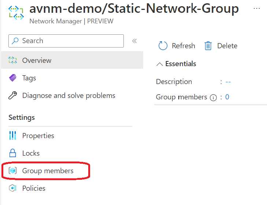Open the more options ellipsis menu

point(256,8)
